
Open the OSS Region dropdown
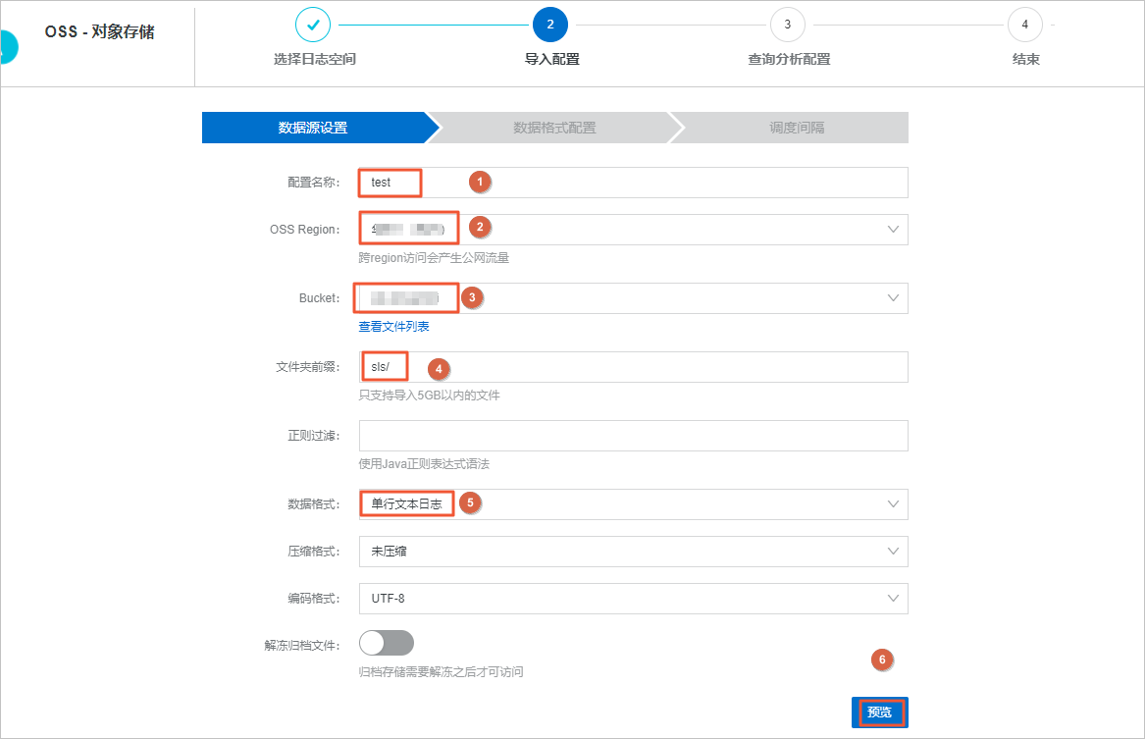633,230
